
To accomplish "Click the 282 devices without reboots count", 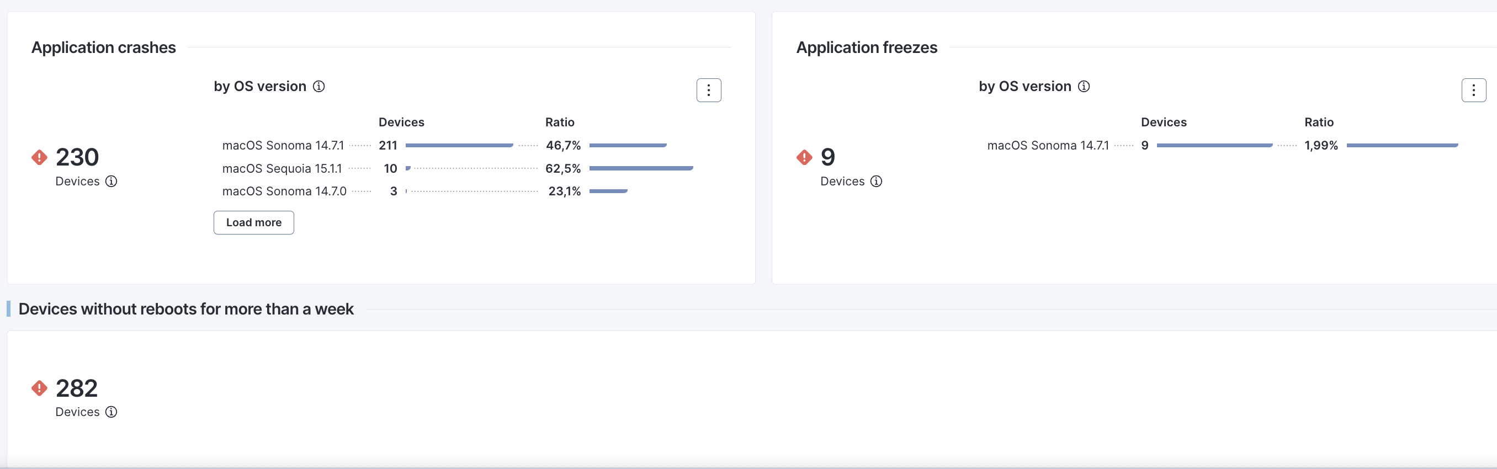I will (x=77, y=388).
